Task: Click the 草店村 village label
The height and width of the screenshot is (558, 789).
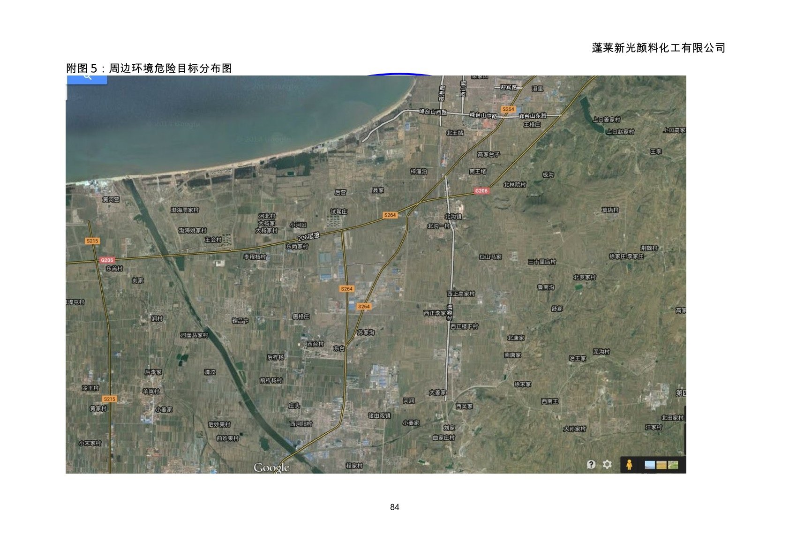Action: (610, 210)
